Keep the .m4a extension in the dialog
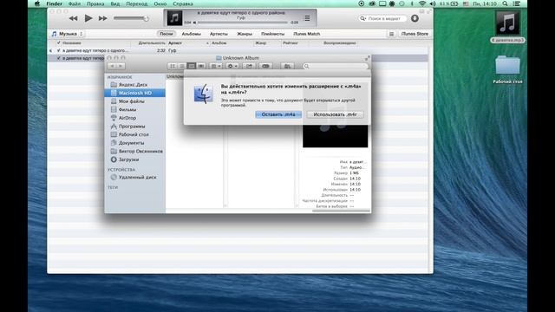 pyautogui.click(x=278, y=114)
